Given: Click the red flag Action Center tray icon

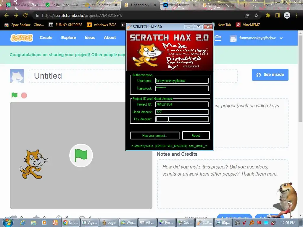Looking at the screenshot, I should (259, 223).
